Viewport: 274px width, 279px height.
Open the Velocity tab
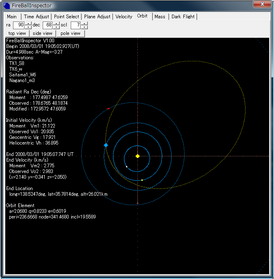(124, 17)
